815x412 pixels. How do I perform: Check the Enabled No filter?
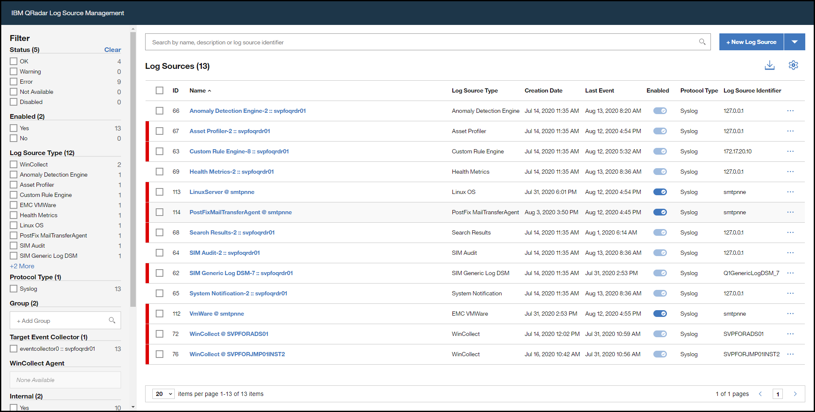(x=14, y=138)
